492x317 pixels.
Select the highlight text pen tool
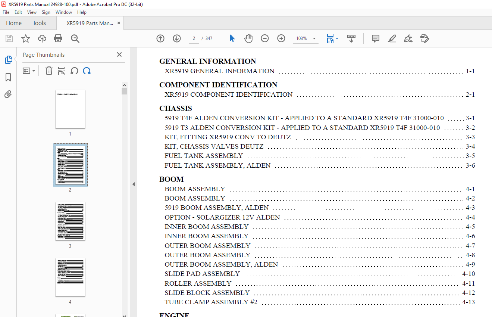pos(392,38)
